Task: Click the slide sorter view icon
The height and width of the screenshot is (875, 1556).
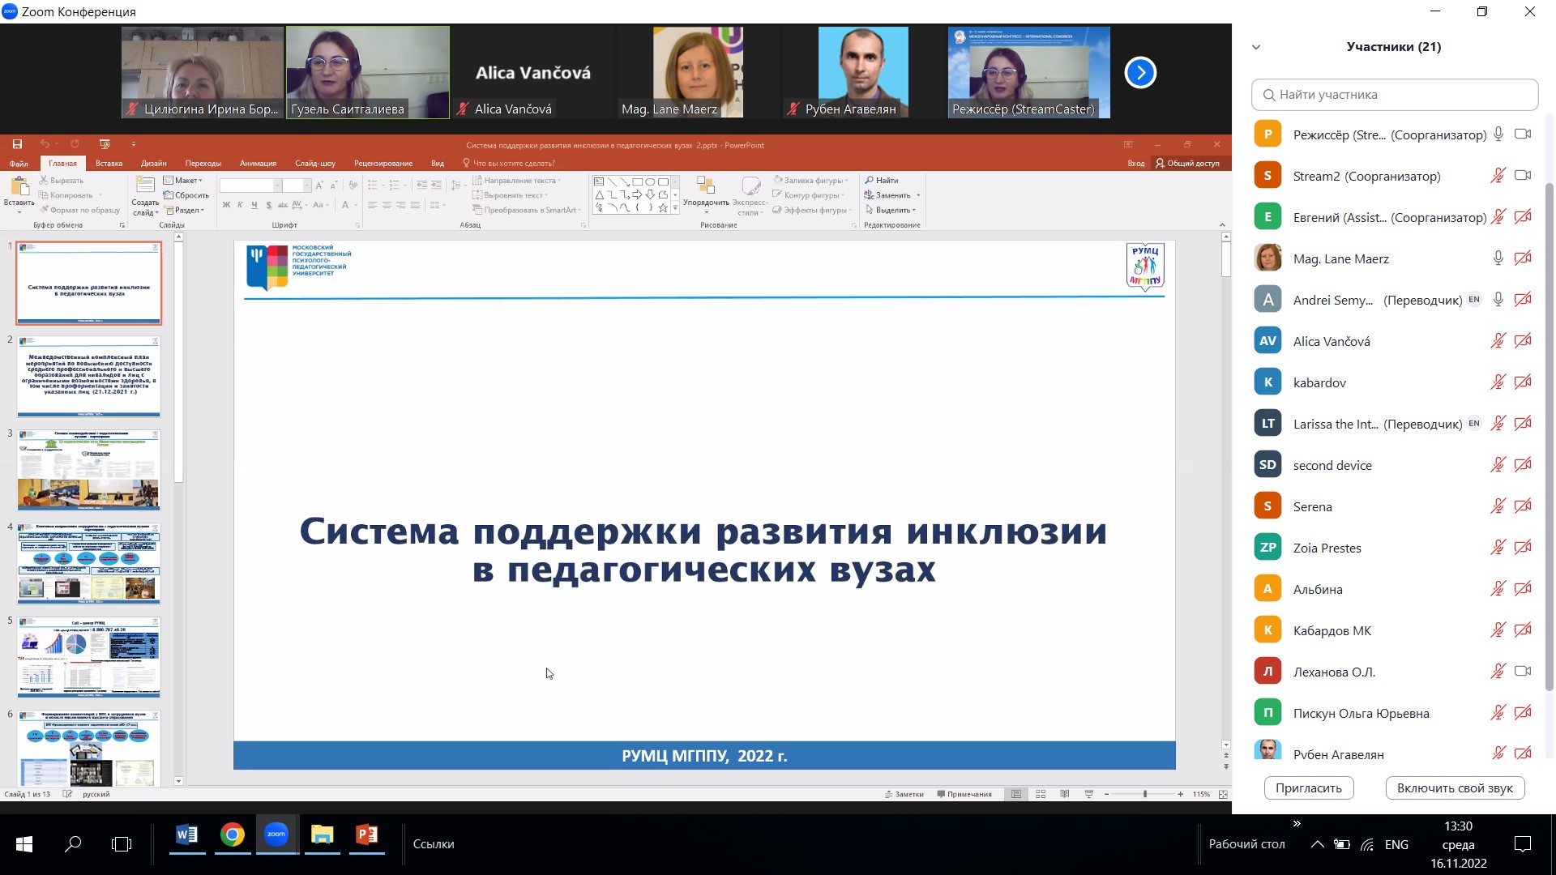Action: coord(1041,794)
